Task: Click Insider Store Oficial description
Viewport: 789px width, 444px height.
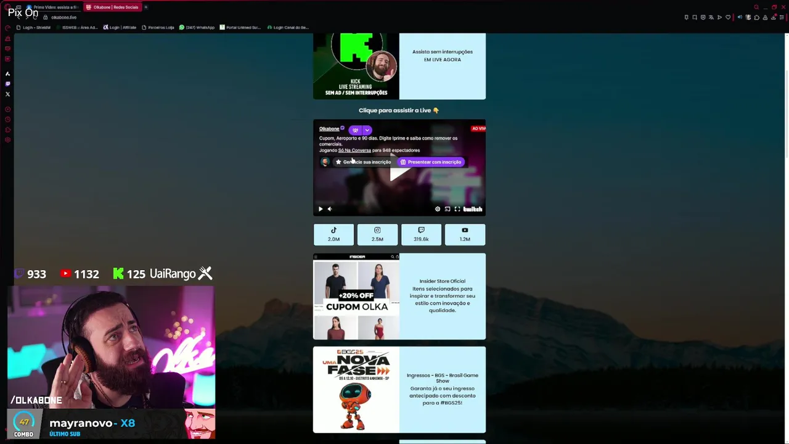Action: (443, 296)
